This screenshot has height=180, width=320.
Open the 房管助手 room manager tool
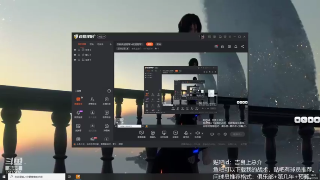92,101
